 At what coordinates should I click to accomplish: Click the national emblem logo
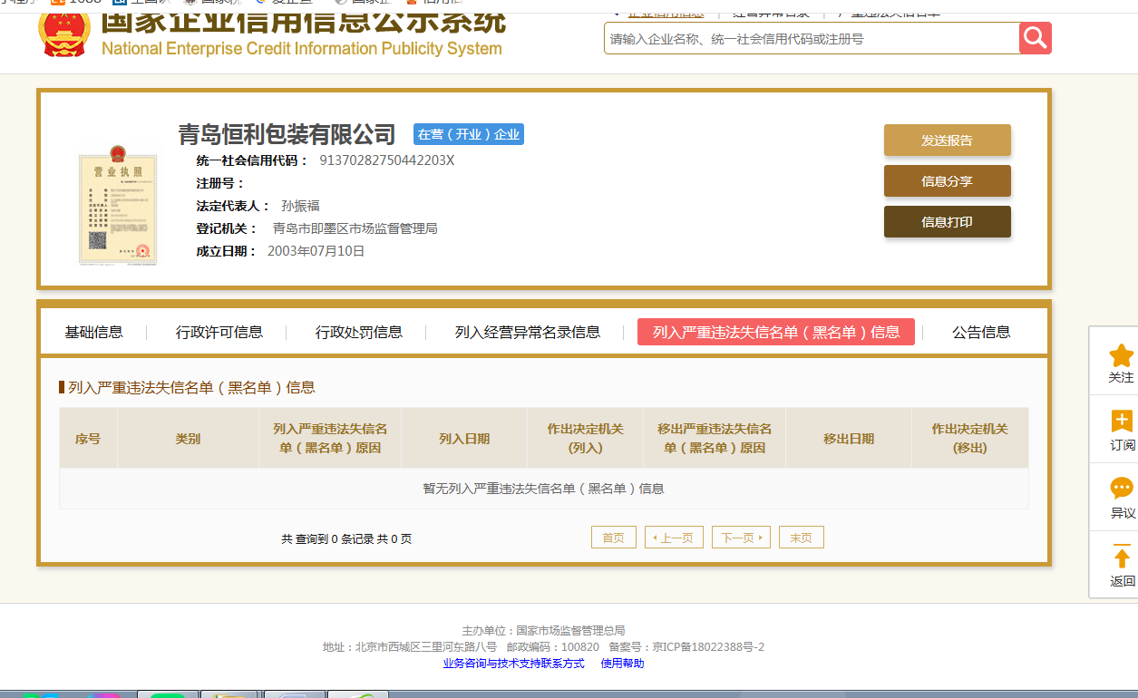click(x=64, y=32)
